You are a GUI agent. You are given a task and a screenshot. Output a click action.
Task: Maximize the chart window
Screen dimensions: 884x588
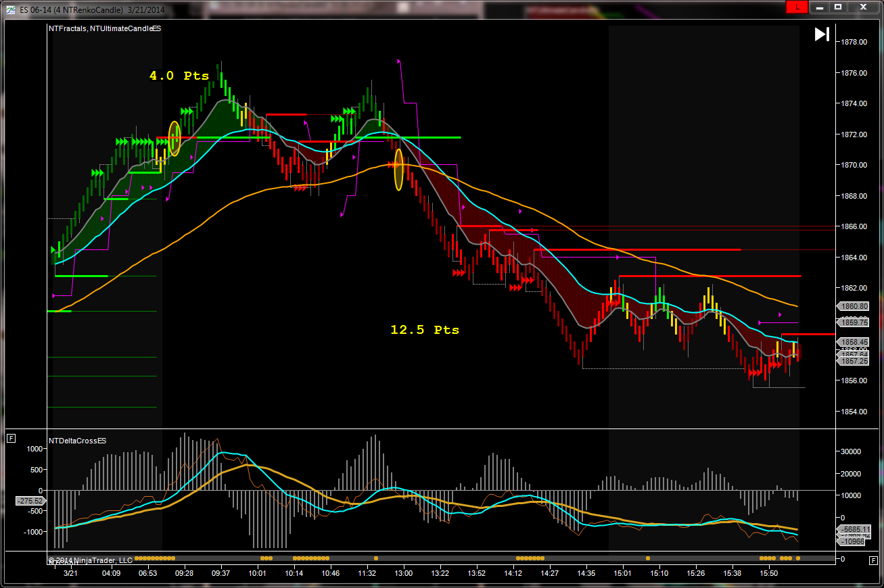(838, 7)
